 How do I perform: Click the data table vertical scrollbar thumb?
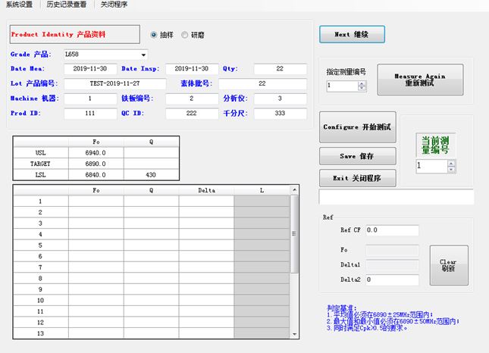294,233
